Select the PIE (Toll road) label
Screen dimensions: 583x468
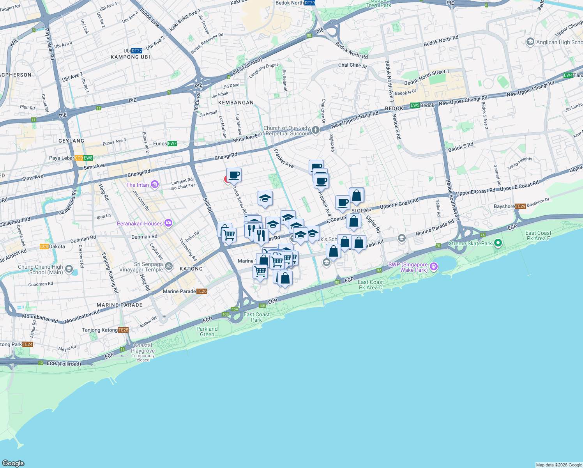[x=247, y=67]
